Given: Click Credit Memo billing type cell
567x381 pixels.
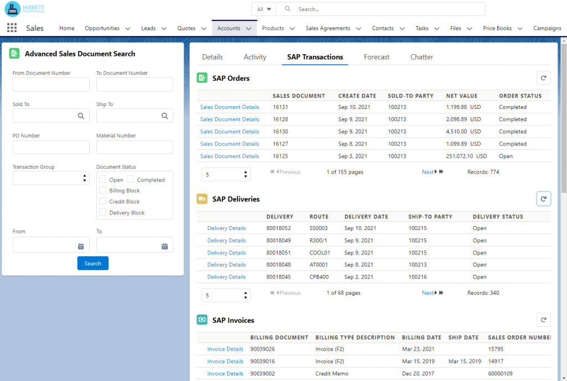Looking at the screenshot, I should pyautogui.click(x=332, y=373).
